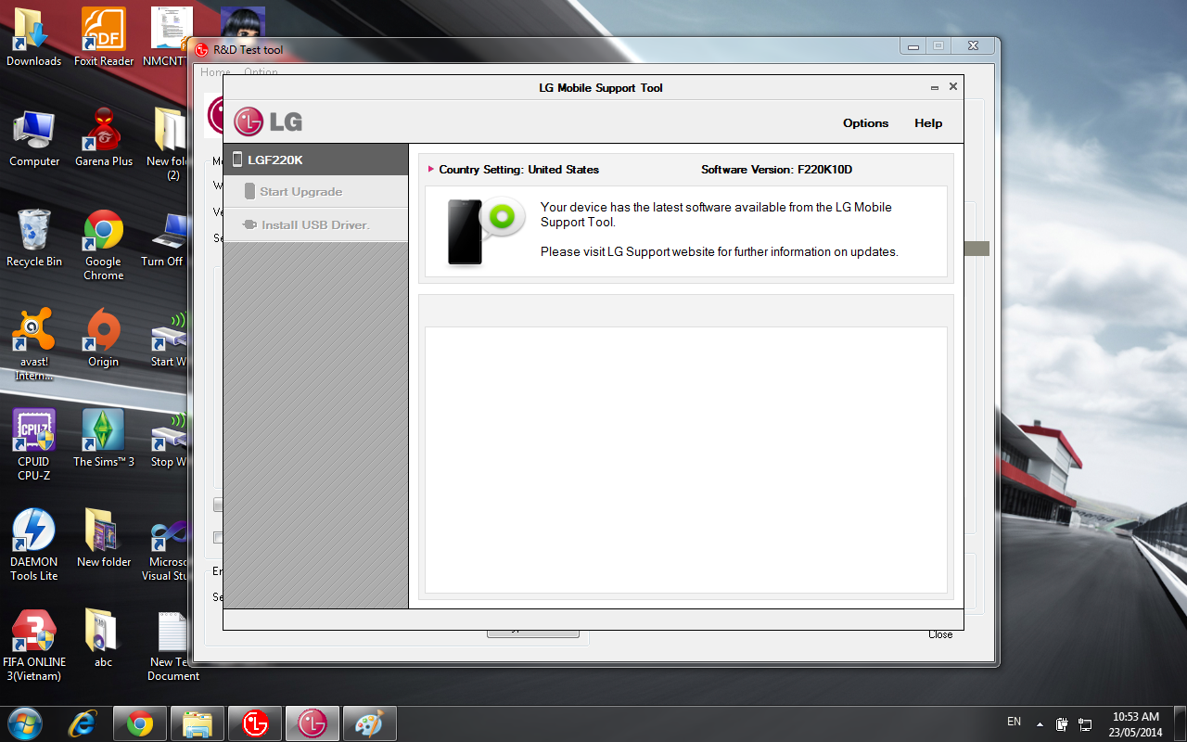Click the Windows Start button
This screenshot has height=742, width=1187.
pos(25,723)
